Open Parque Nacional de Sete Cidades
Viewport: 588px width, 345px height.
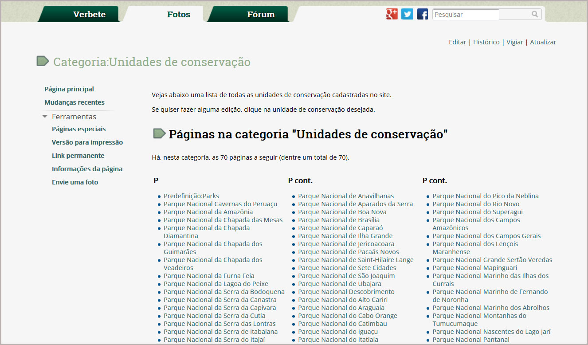click(347, 268)
